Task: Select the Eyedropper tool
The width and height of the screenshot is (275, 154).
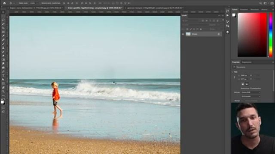Action: pos(3,36)
